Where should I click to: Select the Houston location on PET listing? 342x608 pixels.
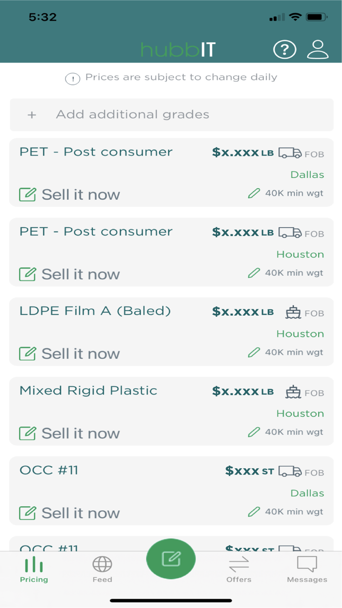[x=300, y=254]
